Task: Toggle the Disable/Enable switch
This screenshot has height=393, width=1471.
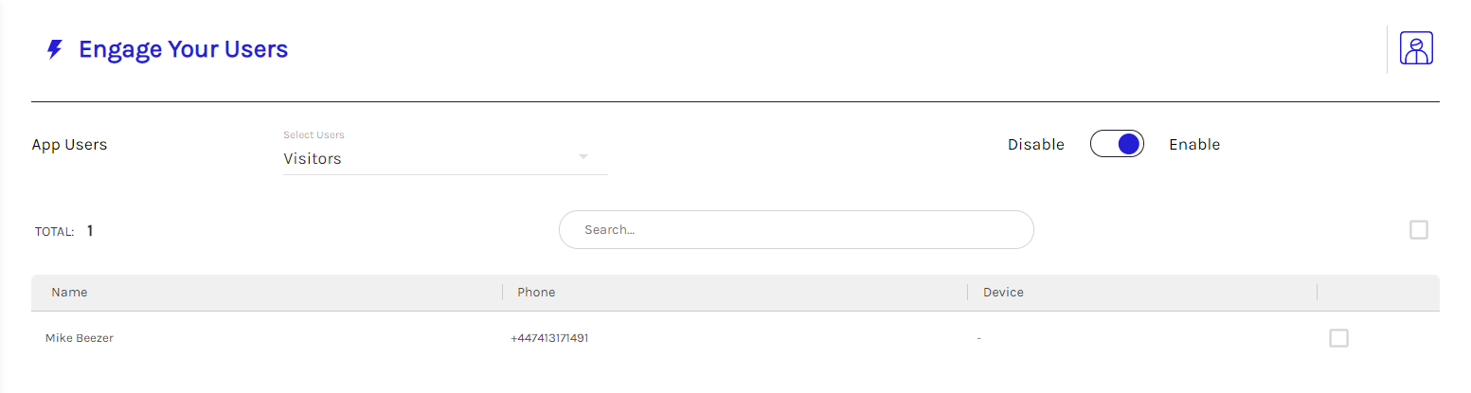Action: 1117,144
